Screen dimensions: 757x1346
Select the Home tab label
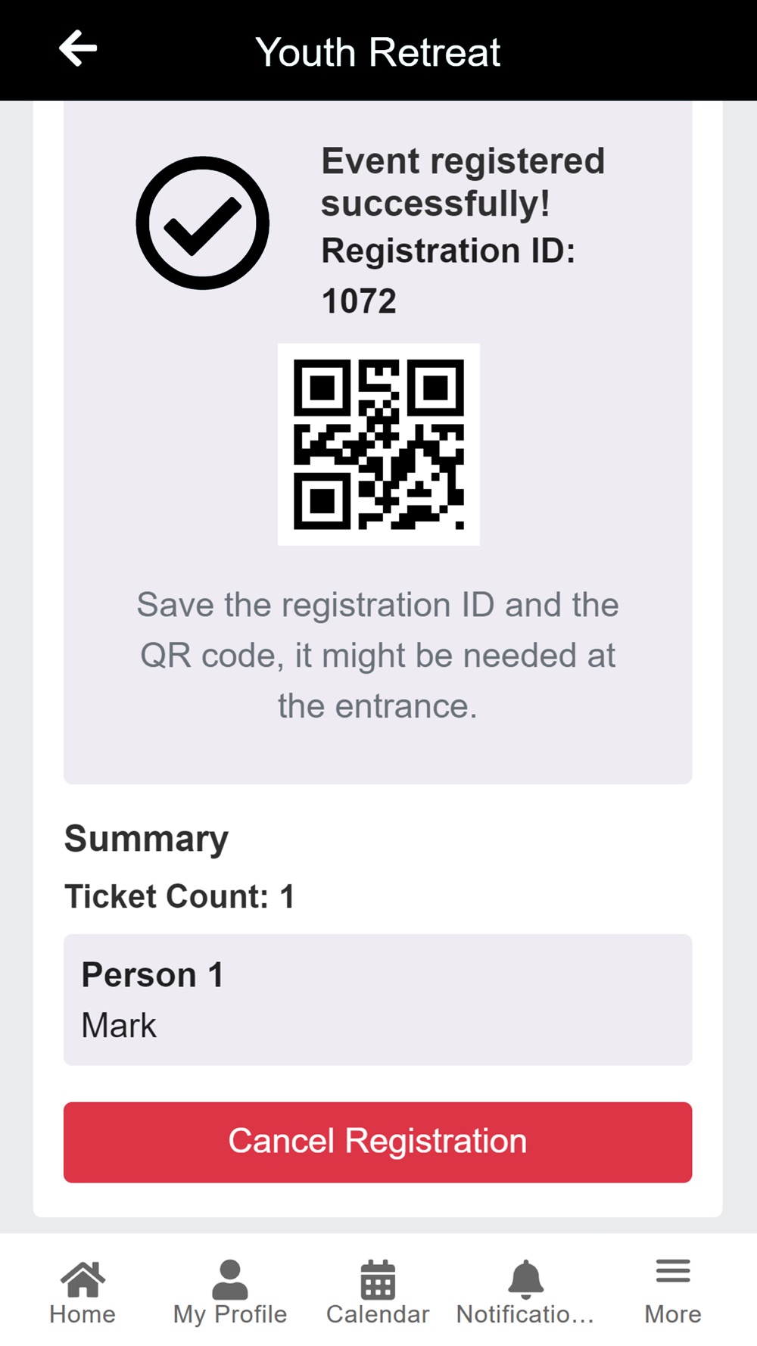[83, 1314]
